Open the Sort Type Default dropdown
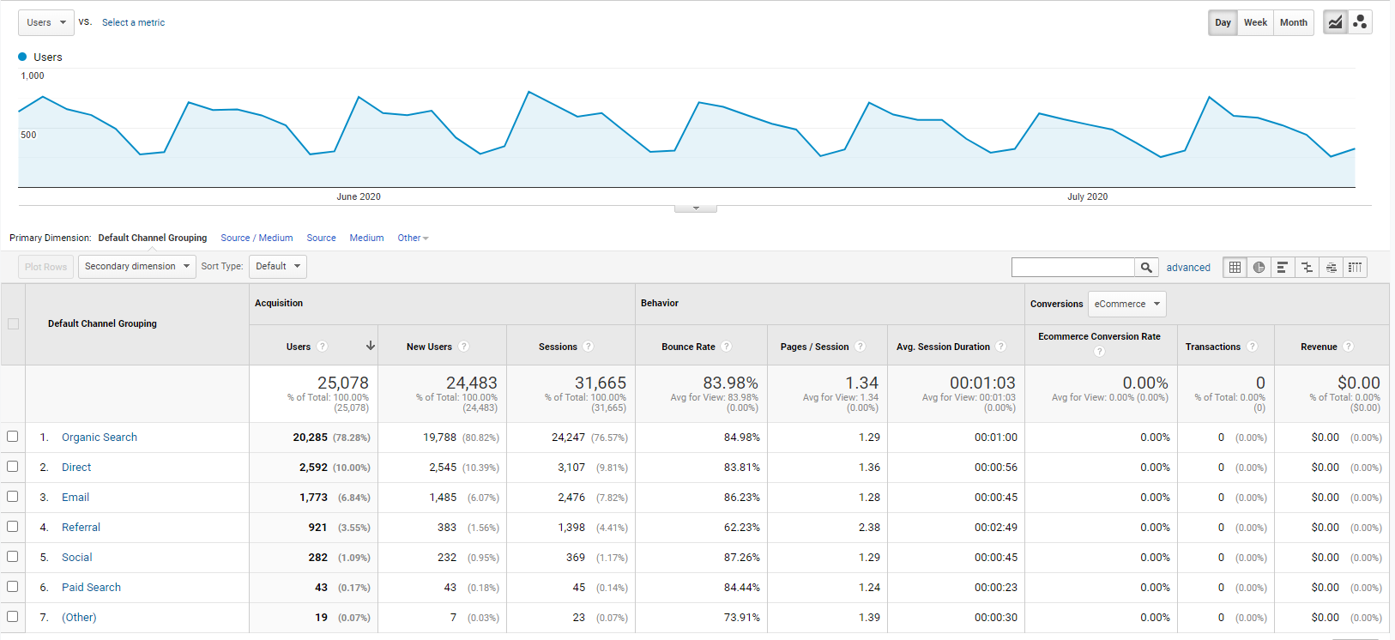 [x=278, y=267]
